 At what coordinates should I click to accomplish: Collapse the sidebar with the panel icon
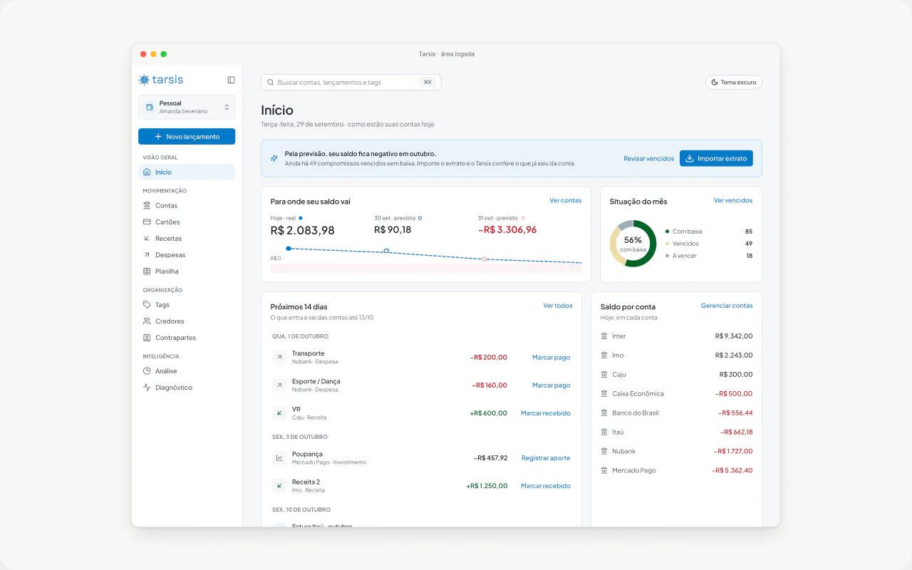(231, 80)
